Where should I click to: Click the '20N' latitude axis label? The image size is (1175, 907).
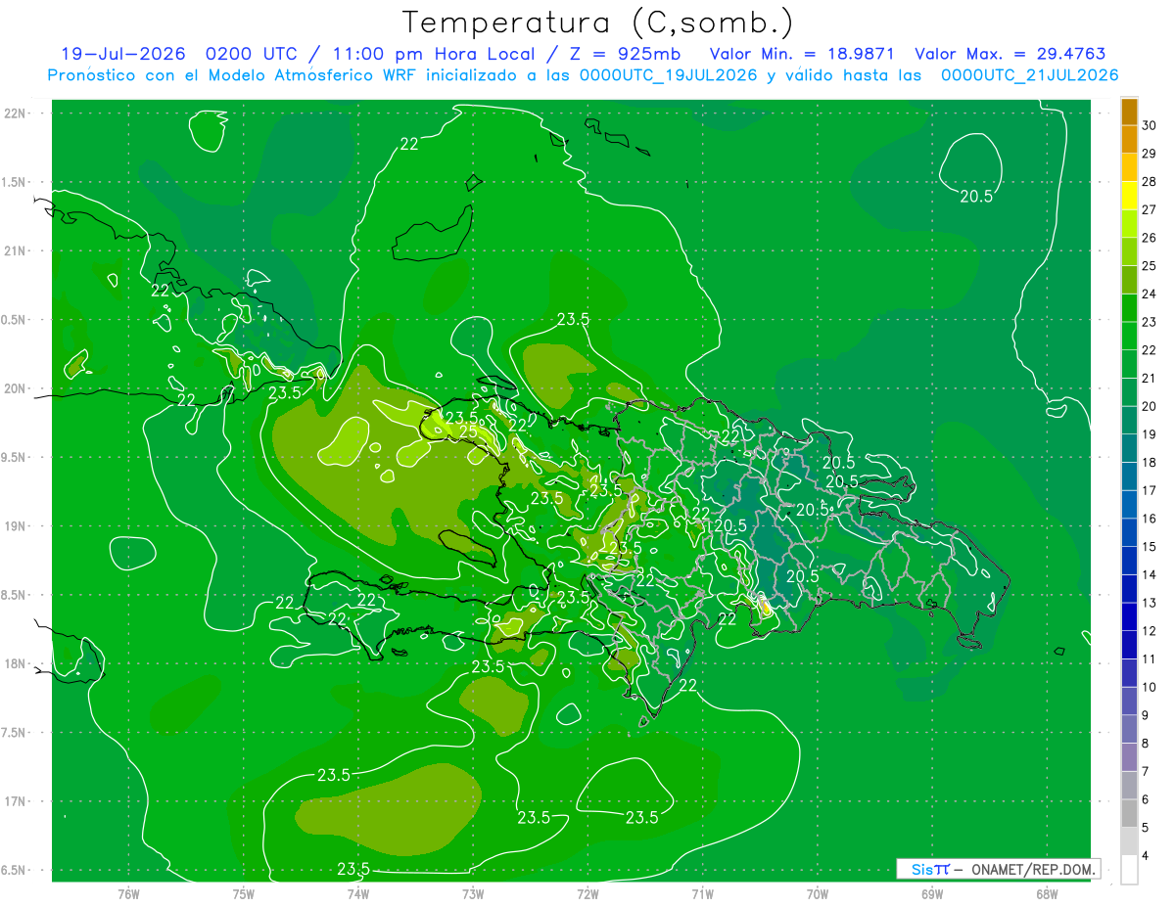(x=15, y=388)
